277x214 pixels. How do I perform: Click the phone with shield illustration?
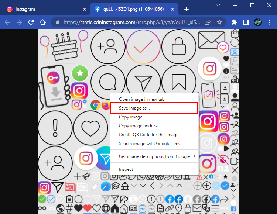coord(208,95)
